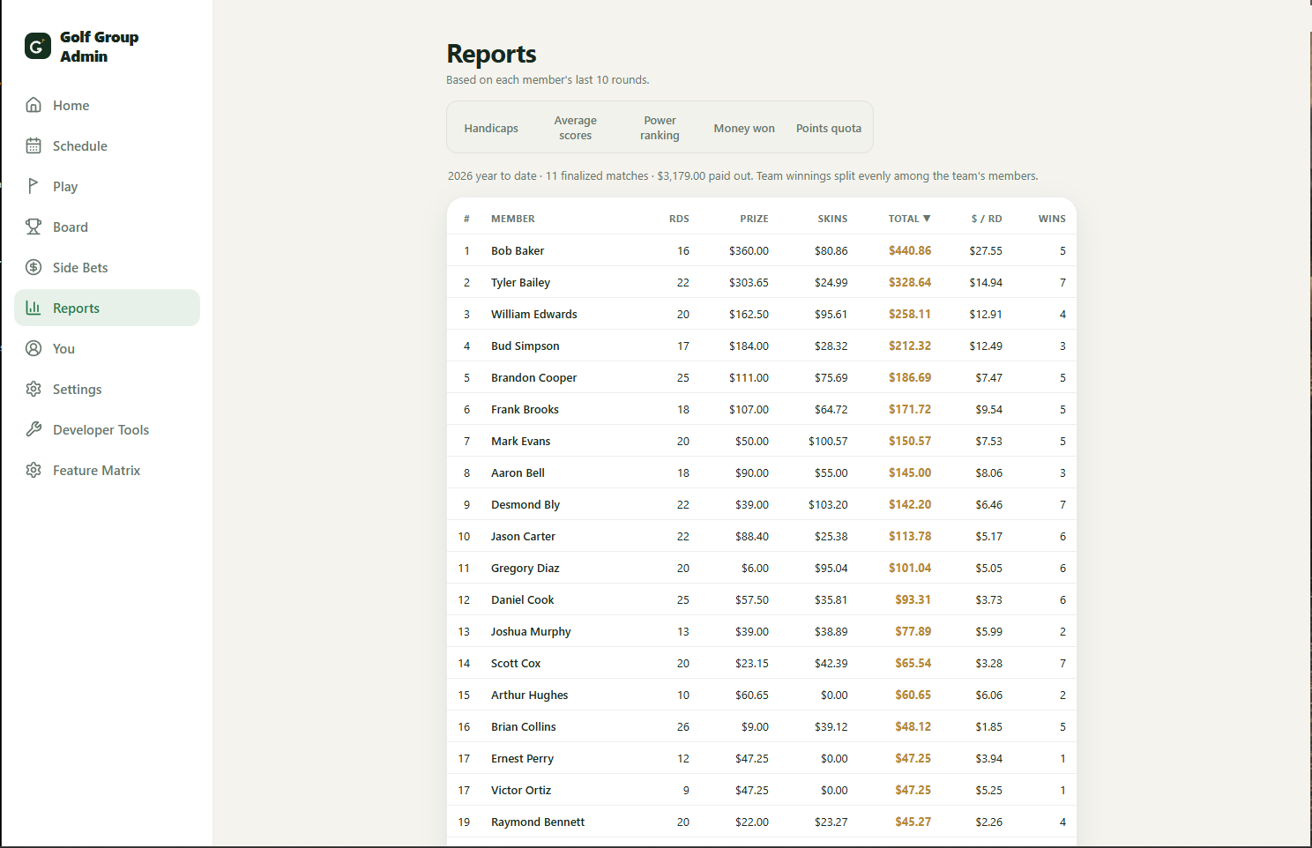Switch to the Average scores tab
The height and width of the screenshot is (848, 1312).
point(575,128)
